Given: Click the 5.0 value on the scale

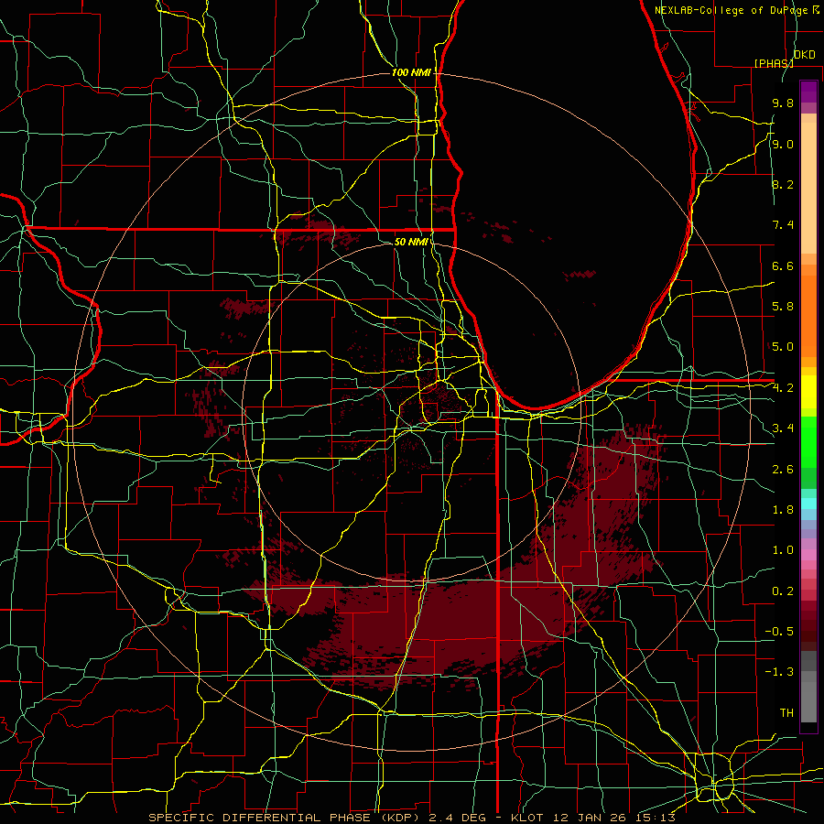Looking at the screenshot, I should click(783, 347).
